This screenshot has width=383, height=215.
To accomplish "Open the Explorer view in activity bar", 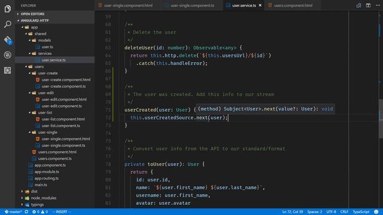I will (8, 9).
